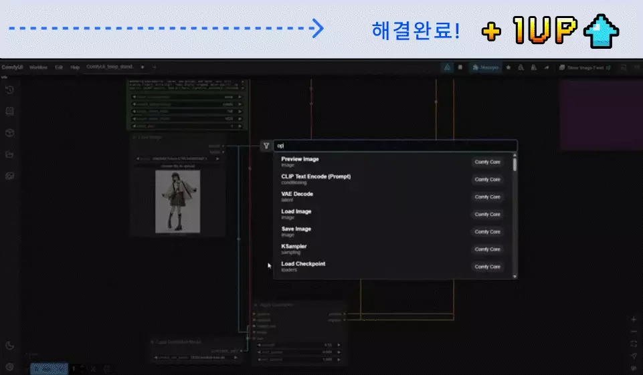The image size is (643, 375).
Task: Open the control_net_name combo box
Action: point(195,358)
